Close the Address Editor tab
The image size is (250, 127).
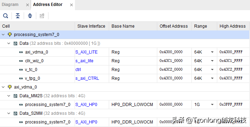click(x=71, y=5)
